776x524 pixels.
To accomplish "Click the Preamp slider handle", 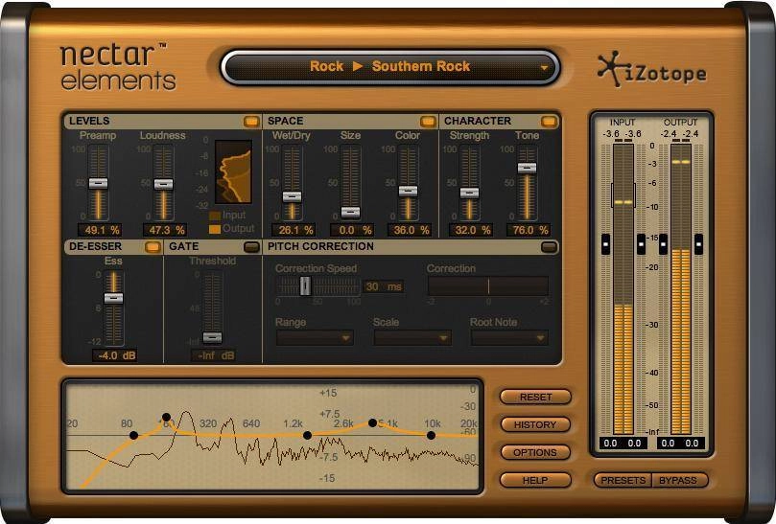I will click(98, 183).
